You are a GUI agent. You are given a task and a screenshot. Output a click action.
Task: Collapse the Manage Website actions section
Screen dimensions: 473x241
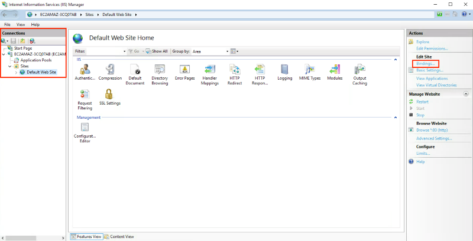[x=466, y=94]
